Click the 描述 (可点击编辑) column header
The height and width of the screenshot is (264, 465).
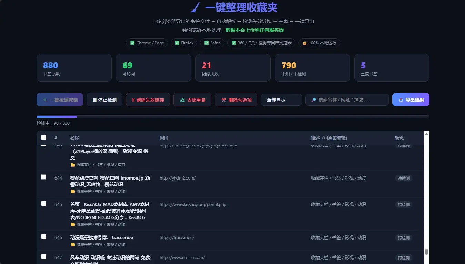point(329,138)
